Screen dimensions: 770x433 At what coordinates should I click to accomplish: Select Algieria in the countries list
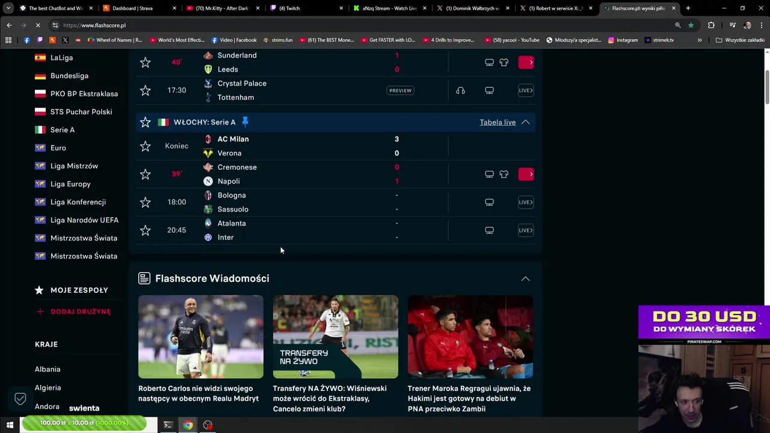tap(48, 388)
